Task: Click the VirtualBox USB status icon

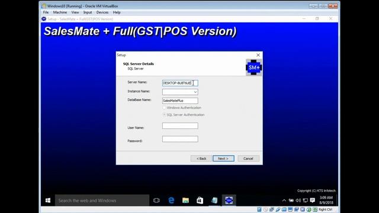Action: pyautogui.click(x=278, y=209)
